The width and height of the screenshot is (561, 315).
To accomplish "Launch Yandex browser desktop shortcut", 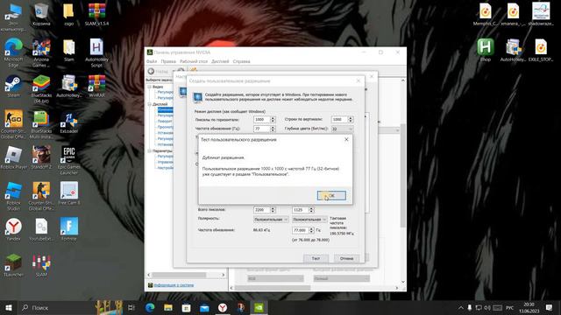I will coord(13,229).
